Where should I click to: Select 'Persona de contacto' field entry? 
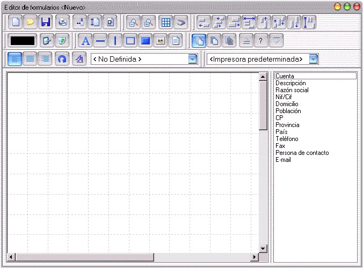click(302, 153)
